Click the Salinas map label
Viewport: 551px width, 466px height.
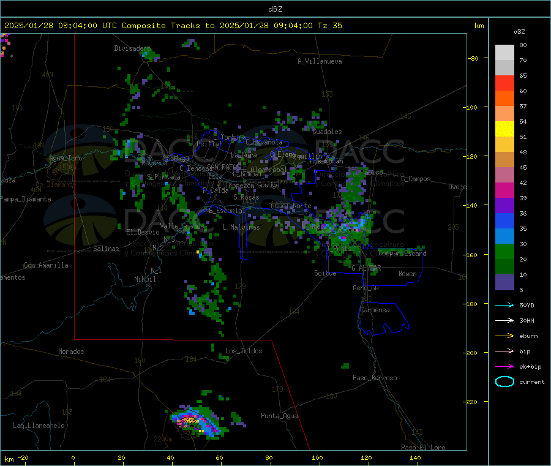(x=106, y=249)
